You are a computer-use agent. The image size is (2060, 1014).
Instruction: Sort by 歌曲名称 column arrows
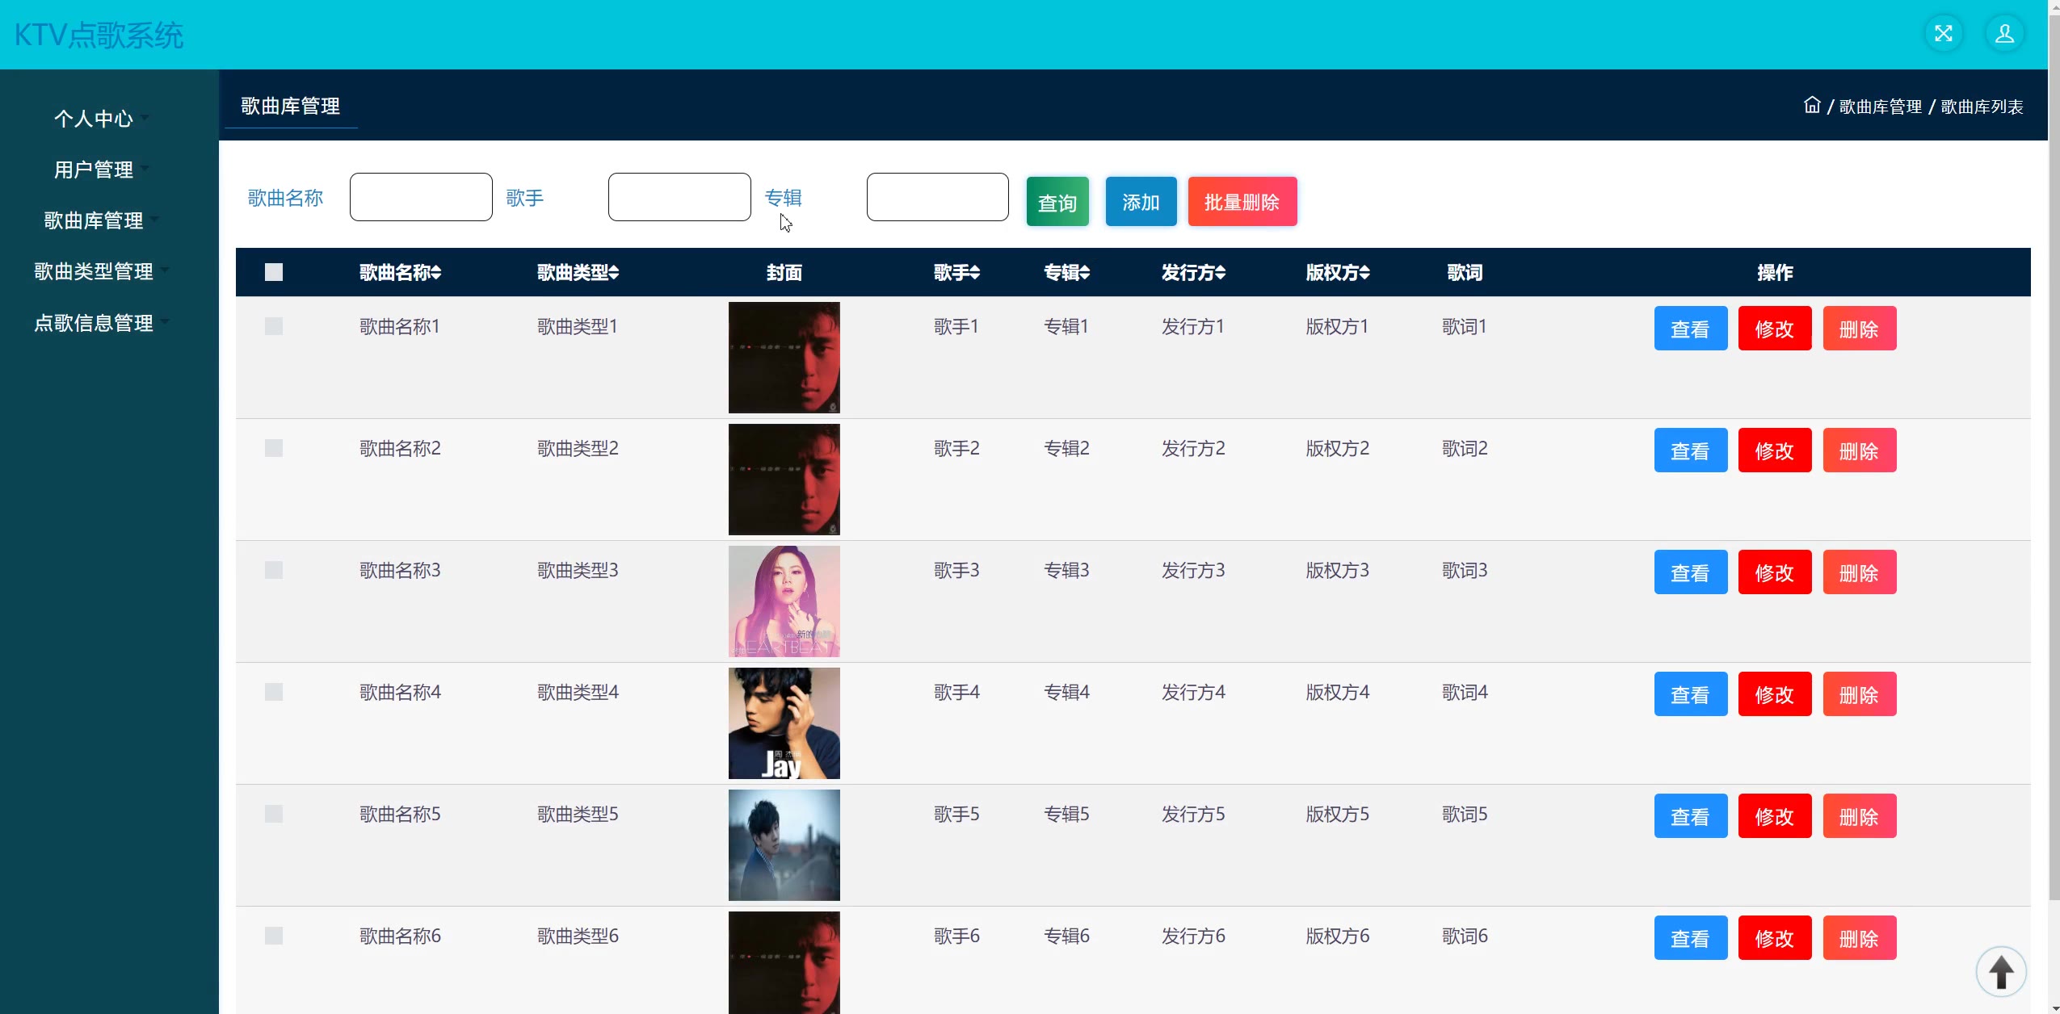click(x=436, y=273)
